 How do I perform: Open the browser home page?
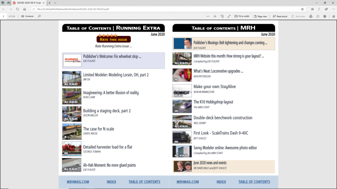24,9
